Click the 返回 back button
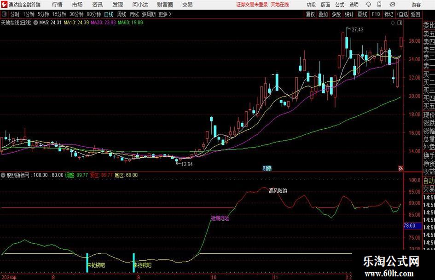This screenshot has width=435, height=280. 415,14
